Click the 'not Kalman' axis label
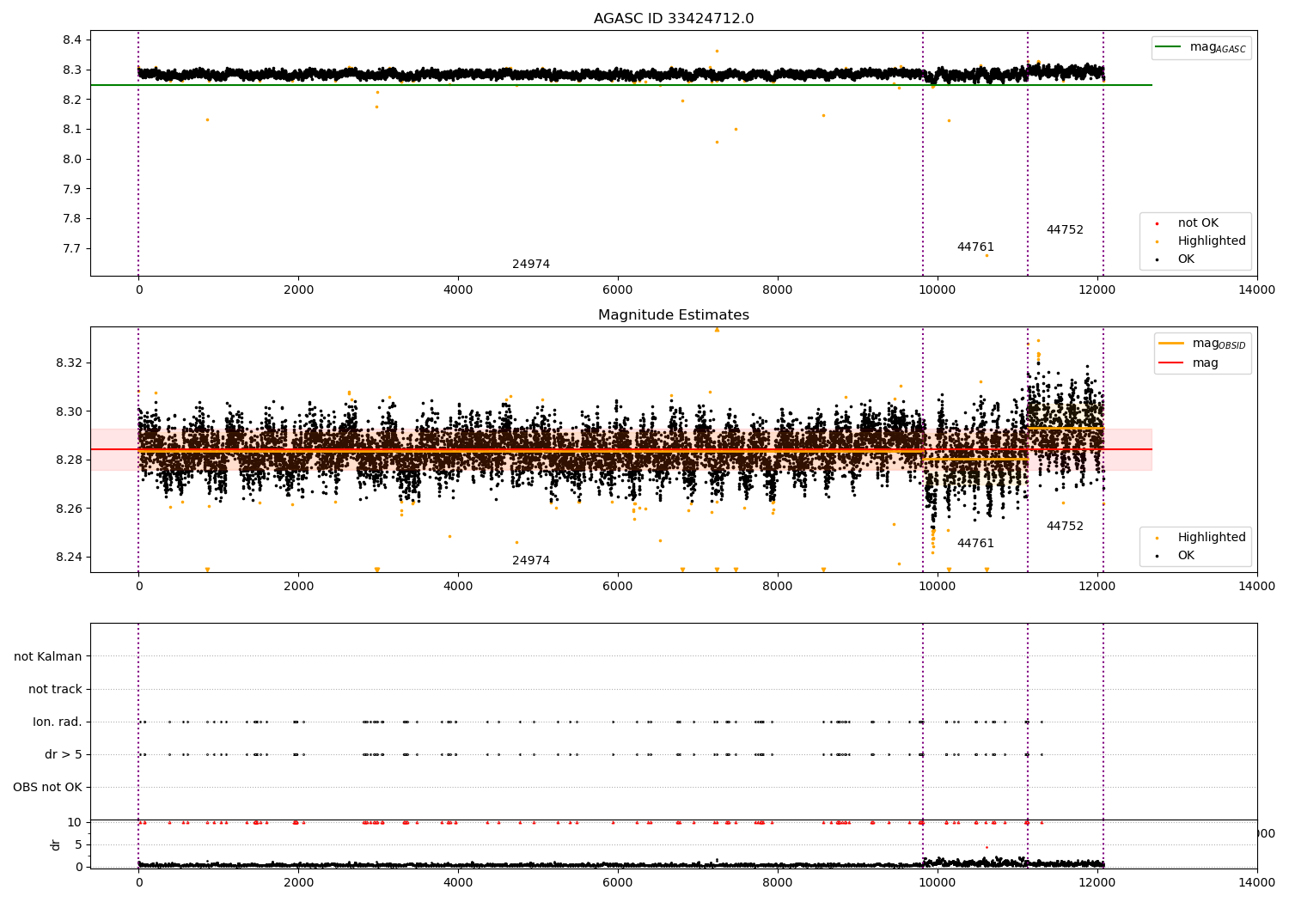The height and width of the screenshot is (902, 1289). tap(48, 657)
